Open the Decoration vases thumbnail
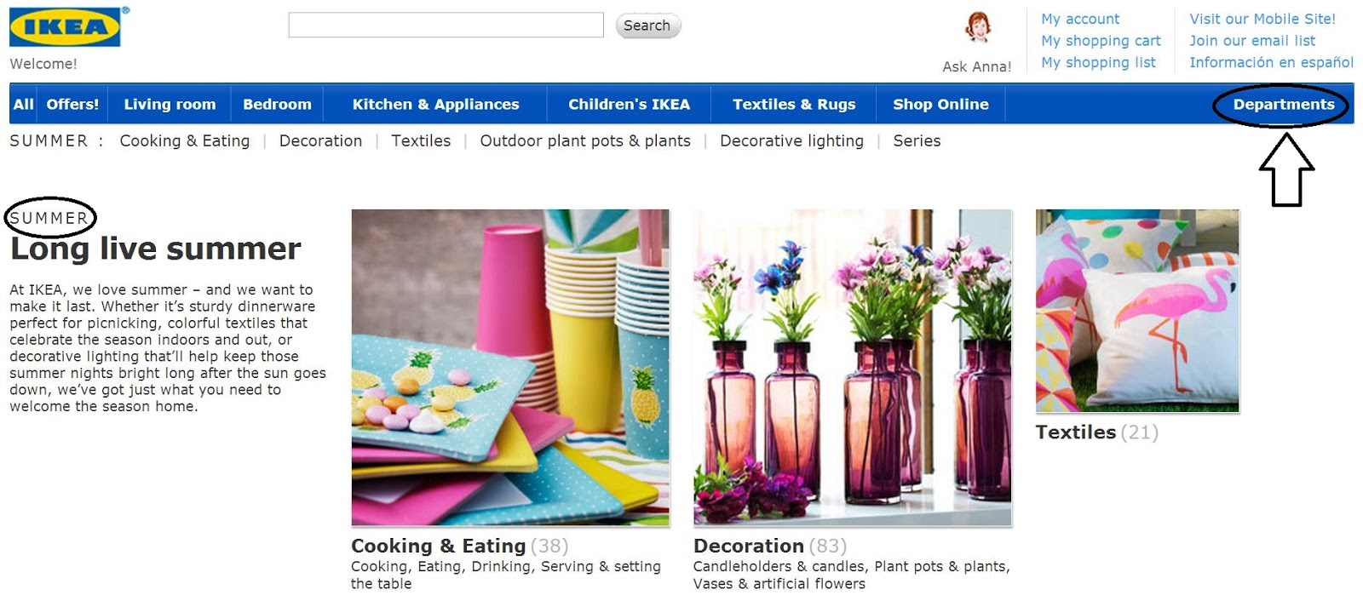The width and height of the screenshot is (1363, 601). click(x=853, y=368)
